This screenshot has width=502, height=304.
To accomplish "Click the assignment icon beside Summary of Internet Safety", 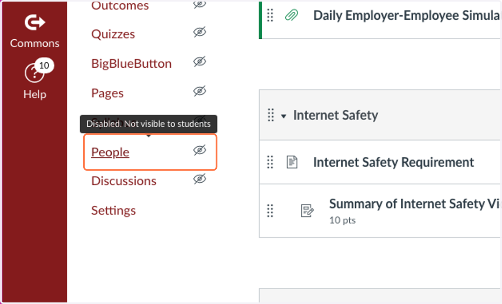I will 307,210.
